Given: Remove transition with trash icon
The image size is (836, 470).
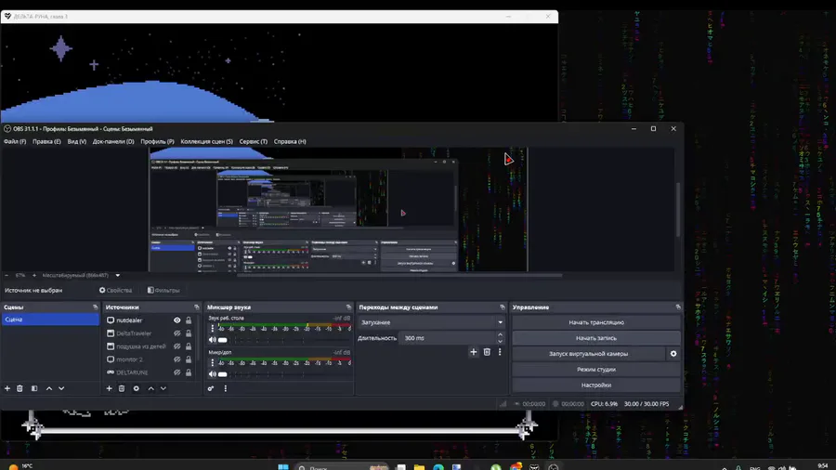Looking at the screenshot, I should 487,352.
